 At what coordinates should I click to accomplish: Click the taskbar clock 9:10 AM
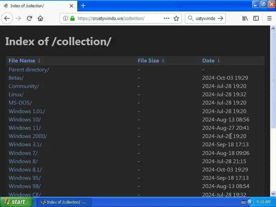(x=263, y=202)
